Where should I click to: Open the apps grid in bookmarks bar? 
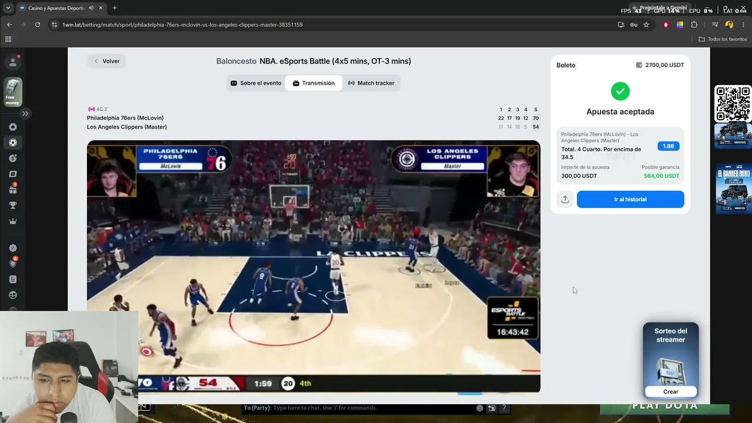(x=8, y=39)
